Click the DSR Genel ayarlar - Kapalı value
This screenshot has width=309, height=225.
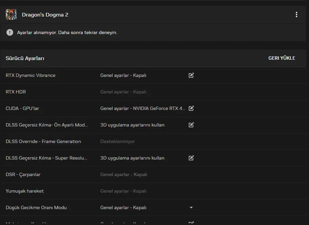(x=124, y=174)
